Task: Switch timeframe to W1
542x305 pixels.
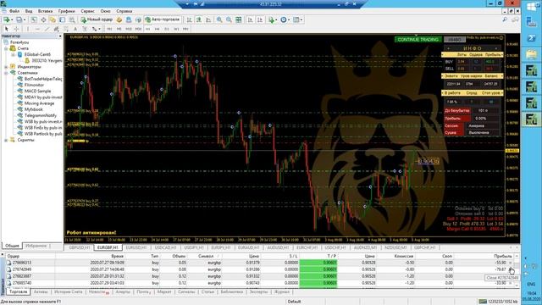Action: pyautogui.click(x=176, y=29)
